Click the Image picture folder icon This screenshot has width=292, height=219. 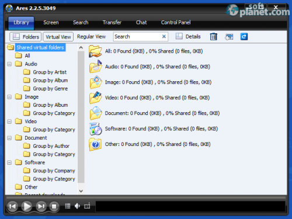click(x=96, y=82)
